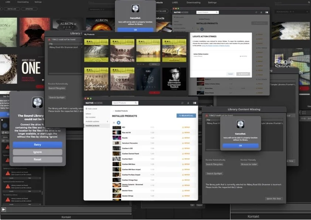Click Browse for folder in Library Content Missing window

[x=249, y=165]
